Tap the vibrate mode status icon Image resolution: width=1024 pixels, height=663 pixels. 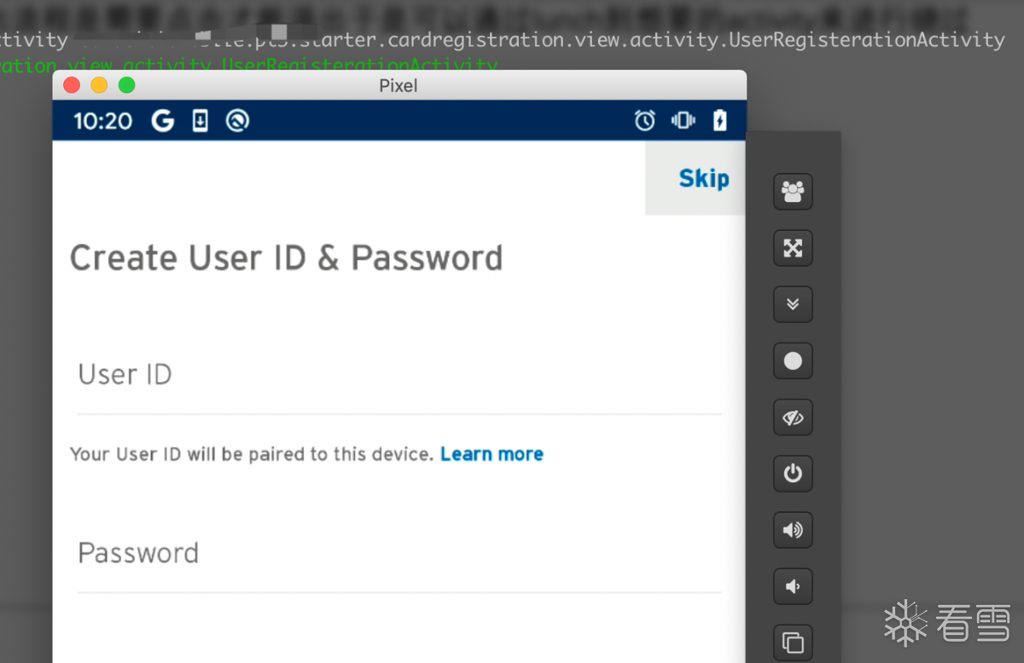point(684,120)
